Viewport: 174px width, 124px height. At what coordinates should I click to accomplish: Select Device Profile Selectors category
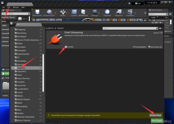(27, 40)
